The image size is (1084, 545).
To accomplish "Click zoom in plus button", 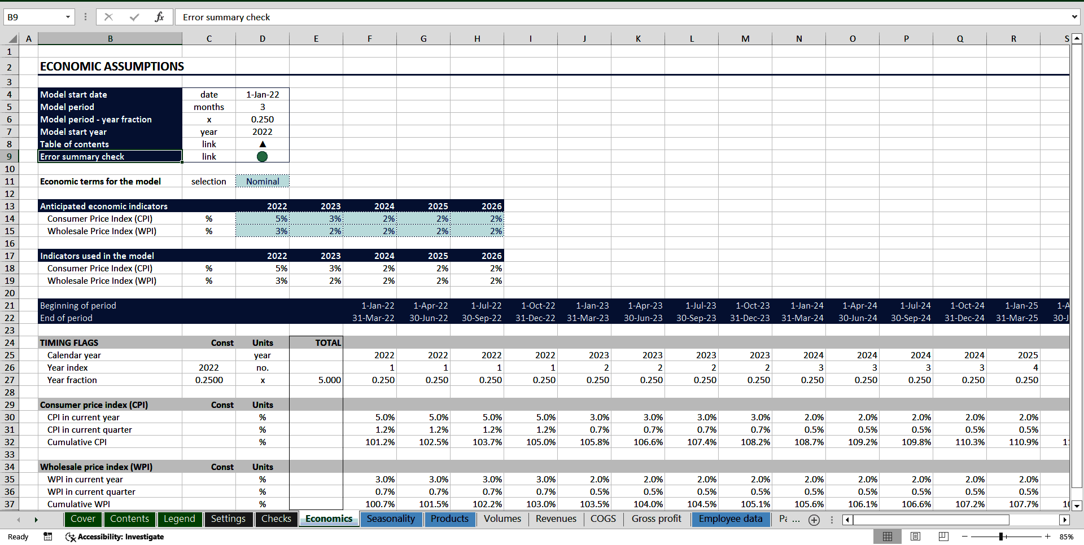I will click(1048, 537).
